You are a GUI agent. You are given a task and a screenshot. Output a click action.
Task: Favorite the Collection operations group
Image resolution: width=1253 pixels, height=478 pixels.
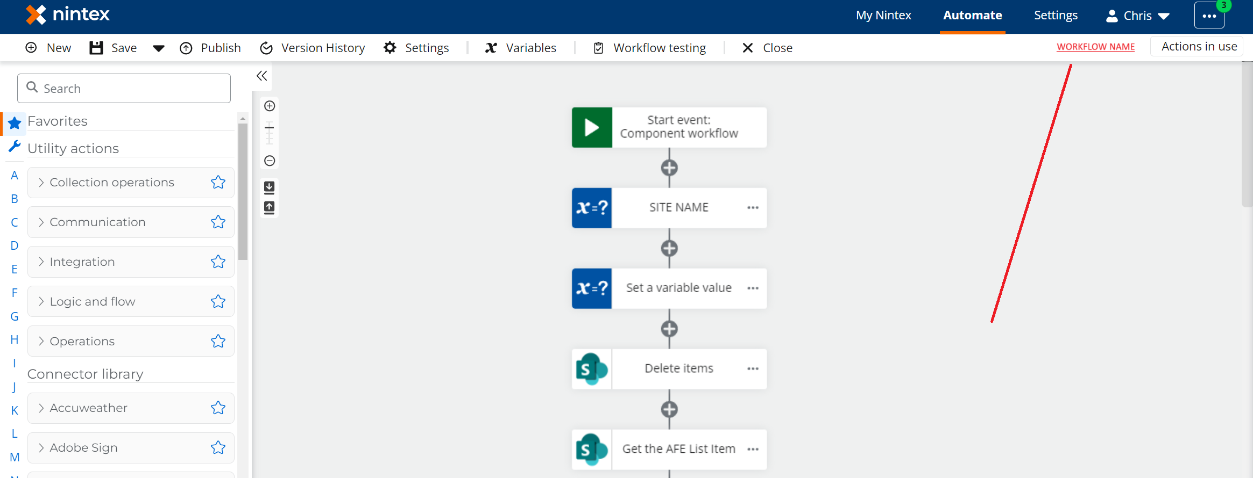click(x=218, y=183)
